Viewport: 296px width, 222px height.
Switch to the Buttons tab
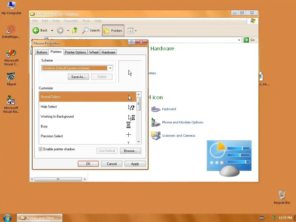(x=42, y=52)
